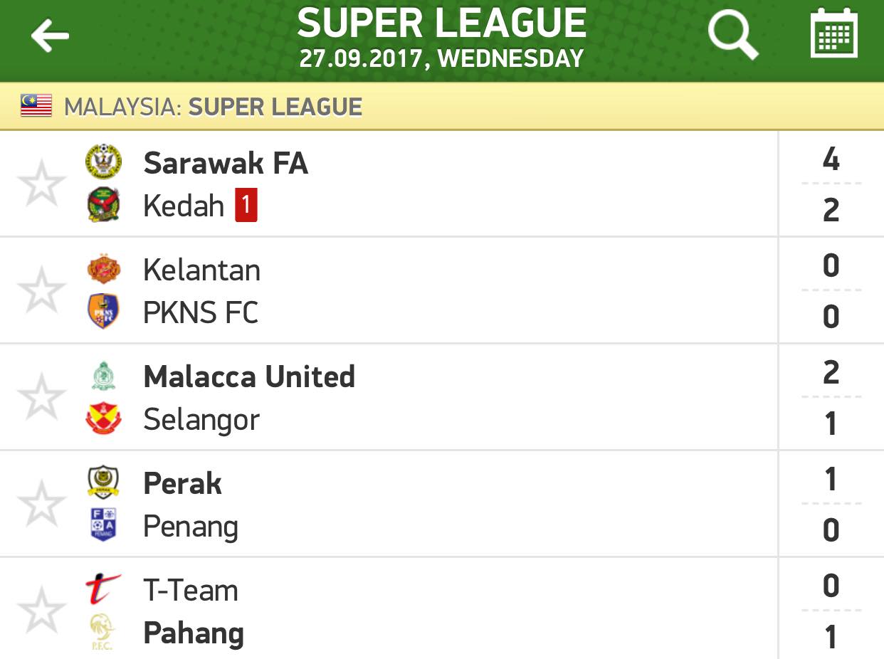Toggle favorite star for Kelantan vs PKNS FC
The width and height of the screenshot is (884, 659).
pyautogui.click(x=41, y=290)
